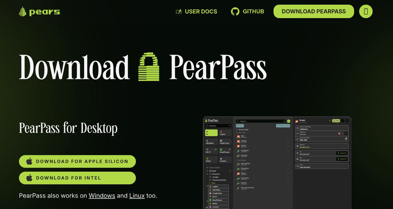The height and width of the screenshot is (209, 393).
Task: Click the Download PearPass header button
Action: click(x=314, y=11)
